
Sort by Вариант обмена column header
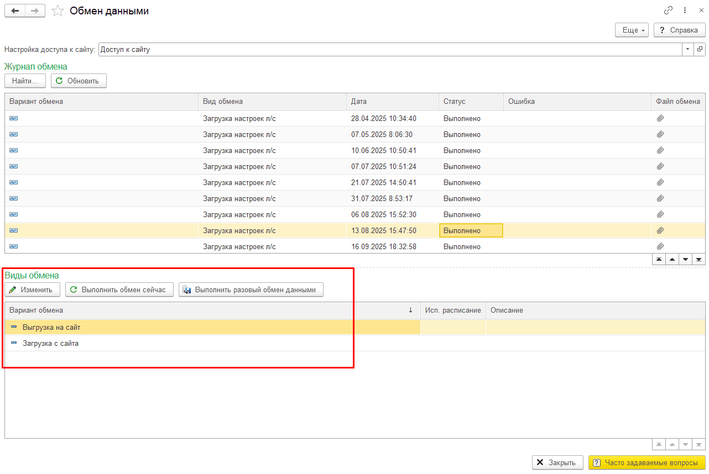point(210,310)
